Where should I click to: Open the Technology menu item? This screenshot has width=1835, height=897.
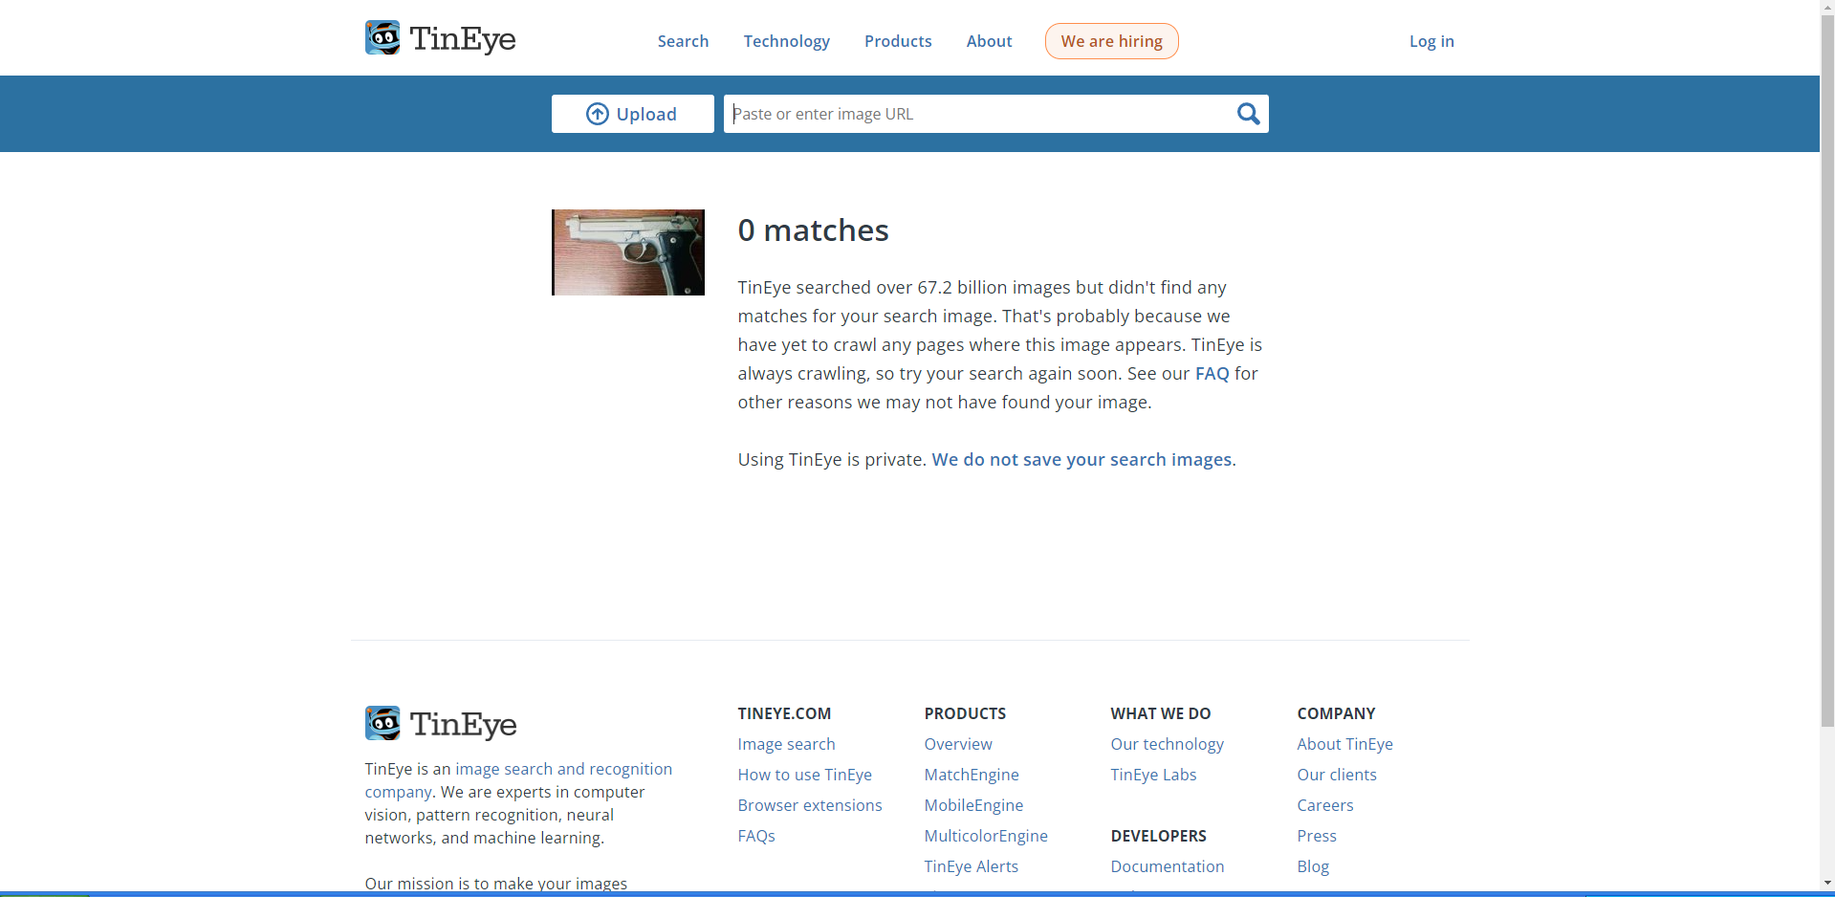pyautogui.click(x=786, y=41)
